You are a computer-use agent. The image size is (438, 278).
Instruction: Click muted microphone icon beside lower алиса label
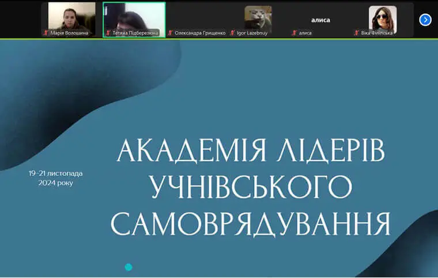coord(294,33)
